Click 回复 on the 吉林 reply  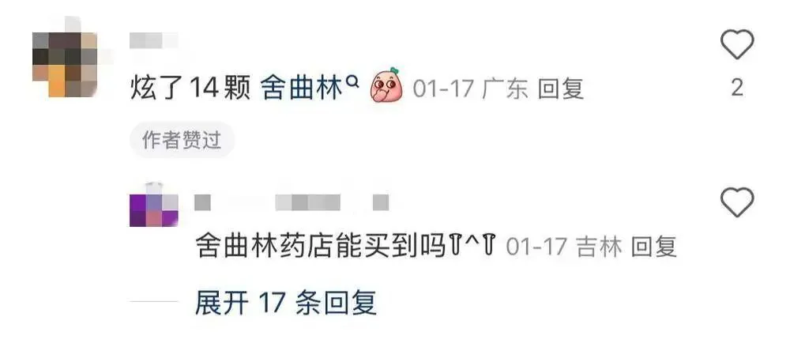click(x=654, y=247)
